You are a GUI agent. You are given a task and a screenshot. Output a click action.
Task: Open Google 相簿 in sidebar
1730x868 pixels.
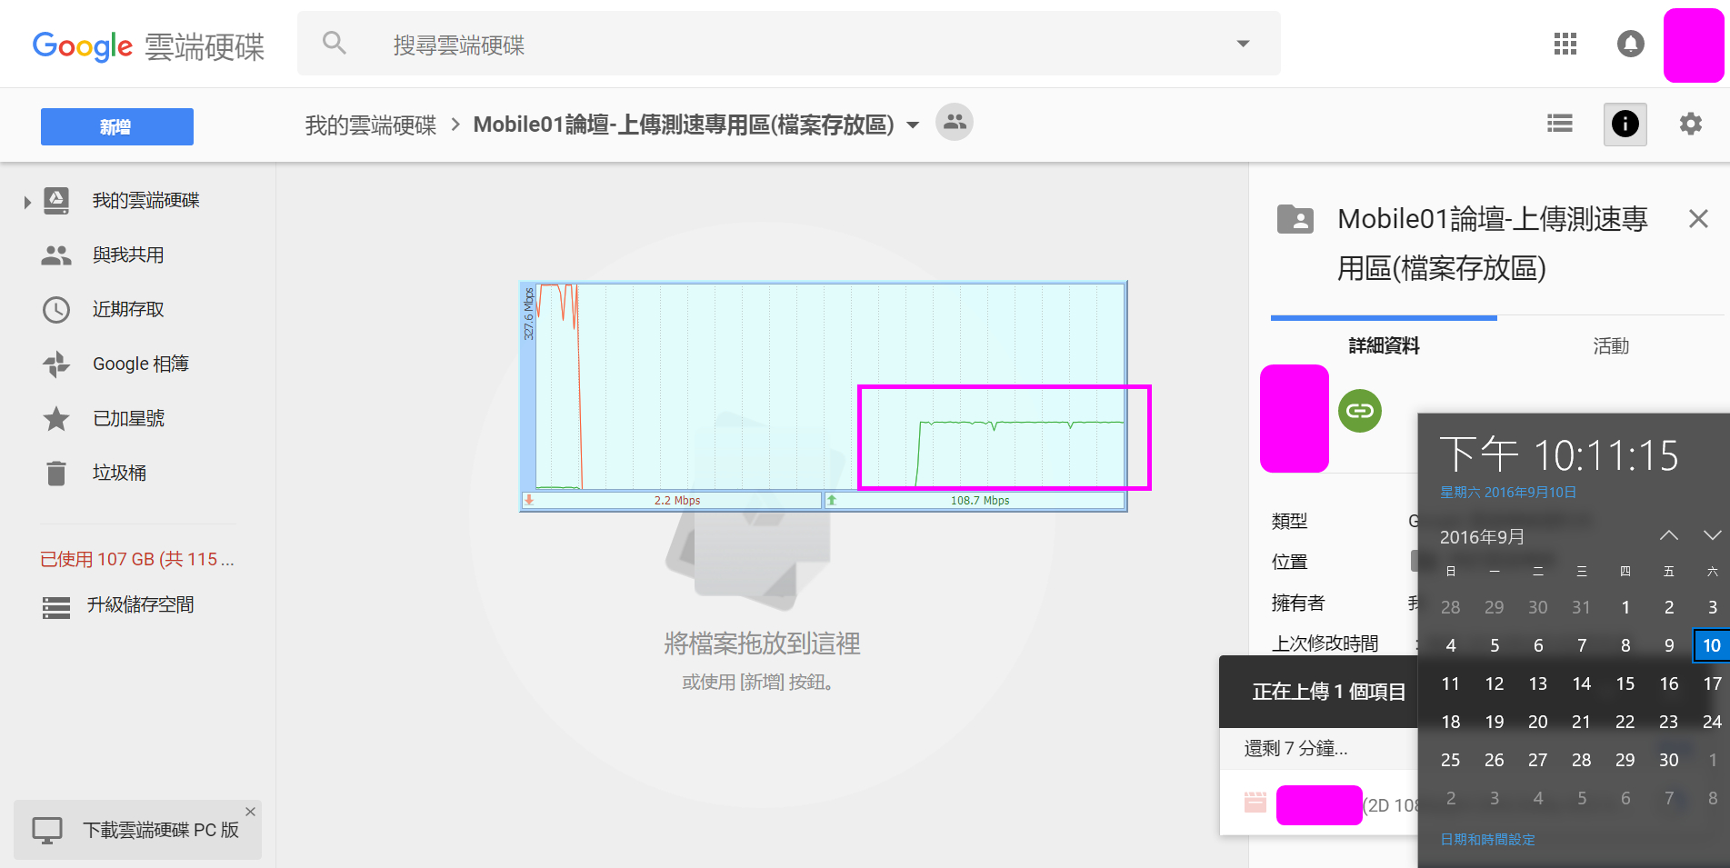click(x=141, y=364)
